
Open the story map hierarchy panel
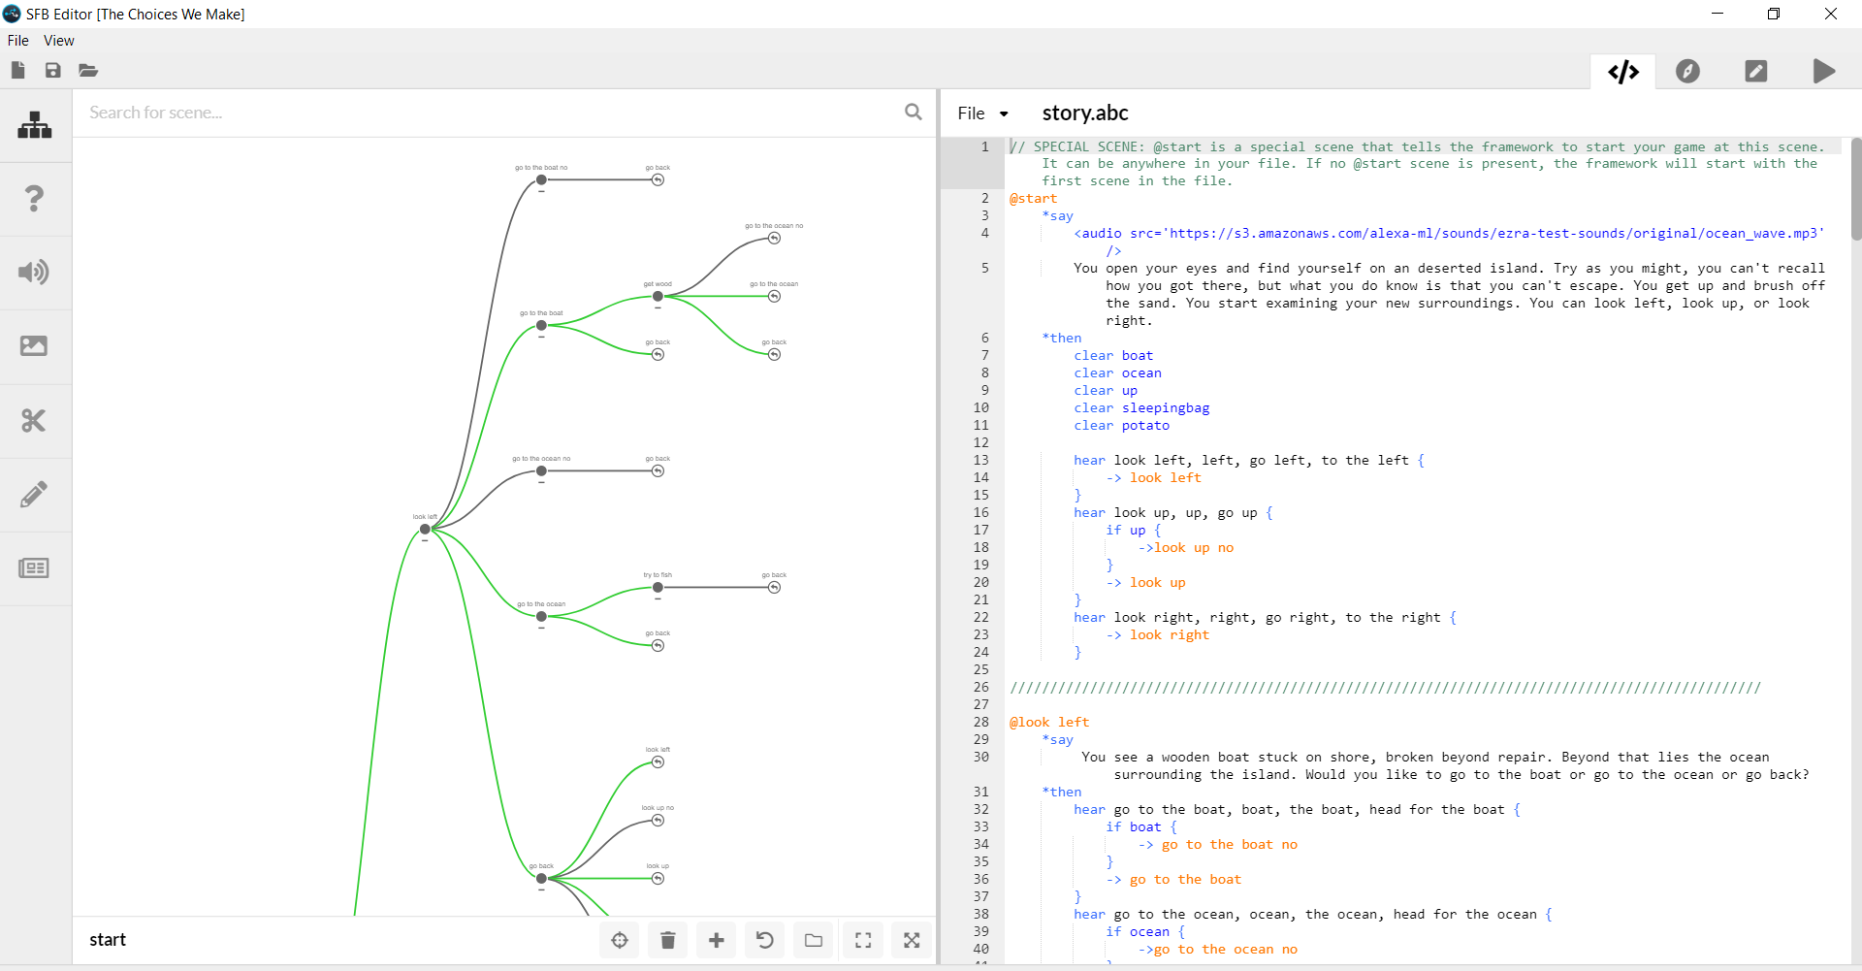[35, 125]
